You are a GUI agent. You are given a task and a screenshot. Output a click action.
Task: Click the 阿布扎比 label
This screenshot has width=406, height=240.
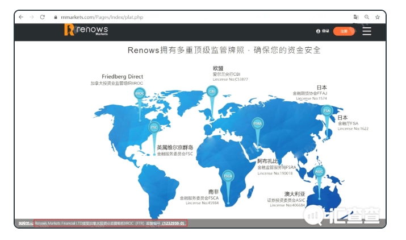[x=267, y=161]
